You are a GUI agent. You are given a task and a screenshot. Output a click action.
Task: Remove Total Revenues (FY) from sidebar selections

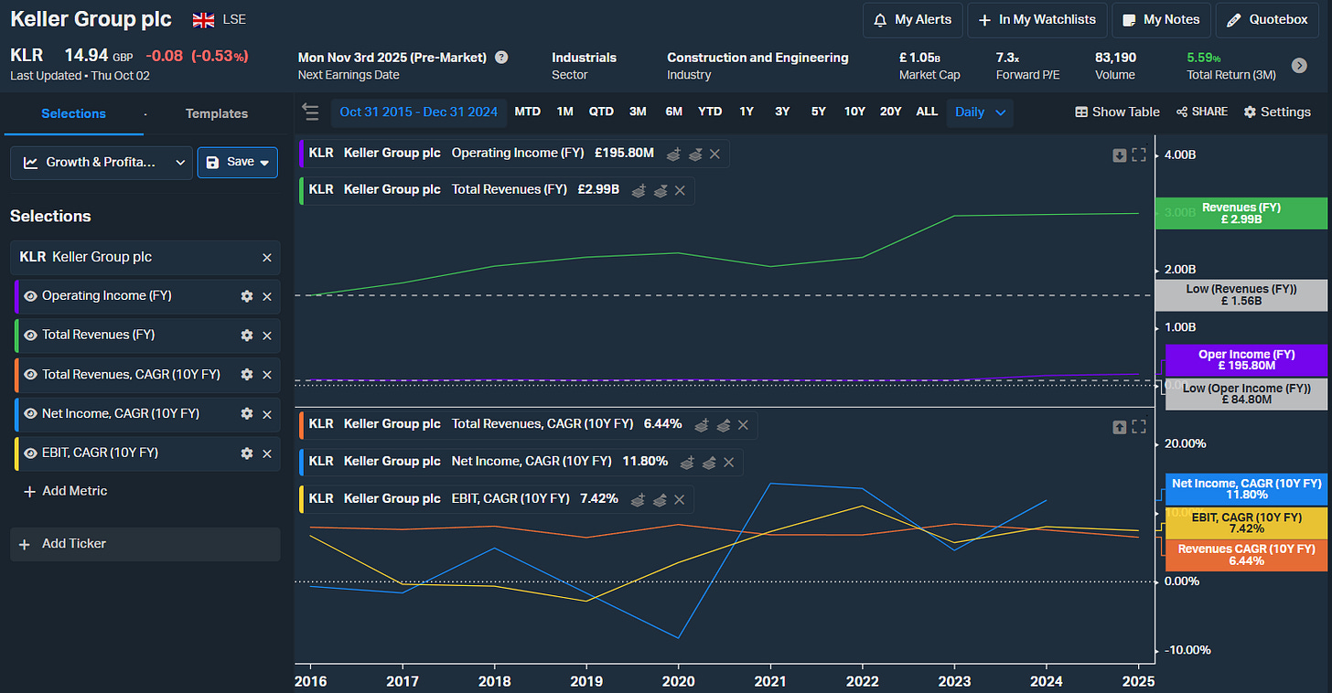tap(267, 336)
